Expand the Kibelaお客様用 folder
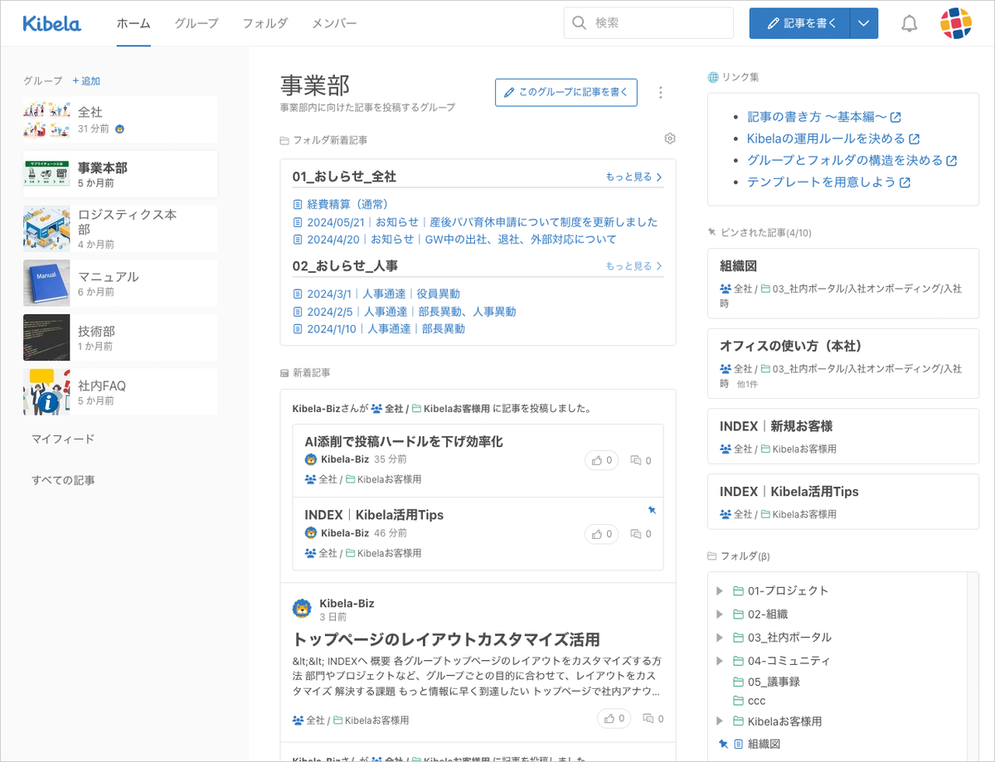The height and width of the screenshot is (762, 995). tap(720, 721)
